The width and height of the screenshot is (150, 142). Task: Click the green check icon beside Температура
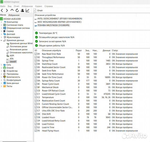click(36, 33)
